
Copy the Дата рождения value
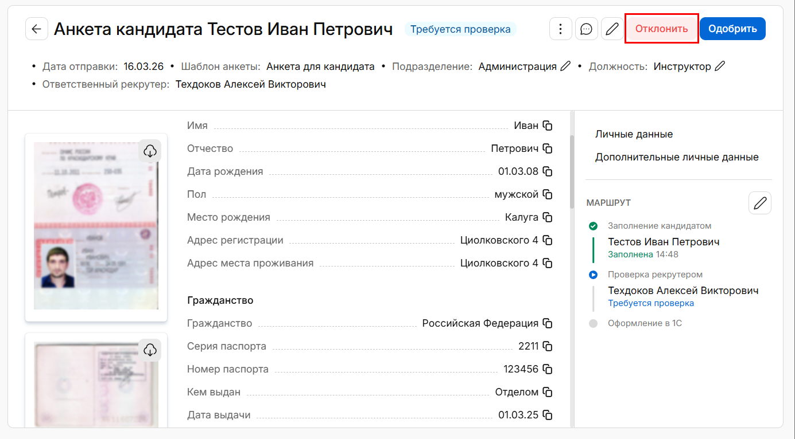(x=548, y=171)
